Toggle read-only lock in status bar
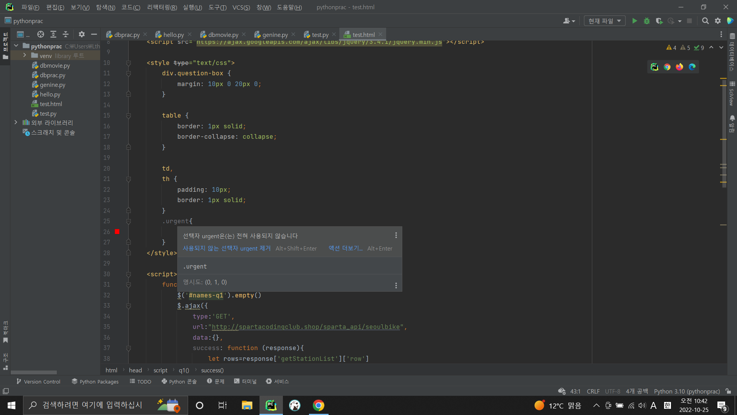Screen dimensions: 737x415 (728, 391)
